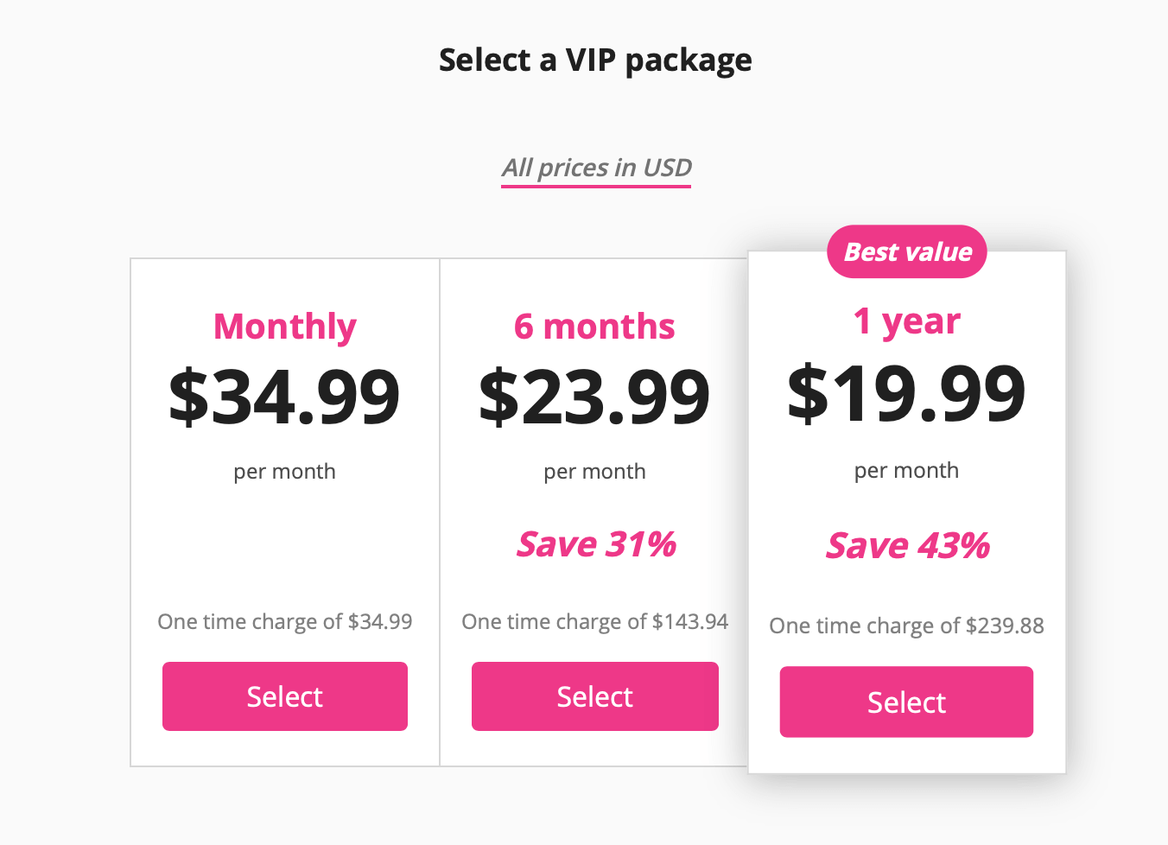Click per month under the Monthly price
Image resolution: width=1168 pixels, height=845 pixels.
(285, 472)
